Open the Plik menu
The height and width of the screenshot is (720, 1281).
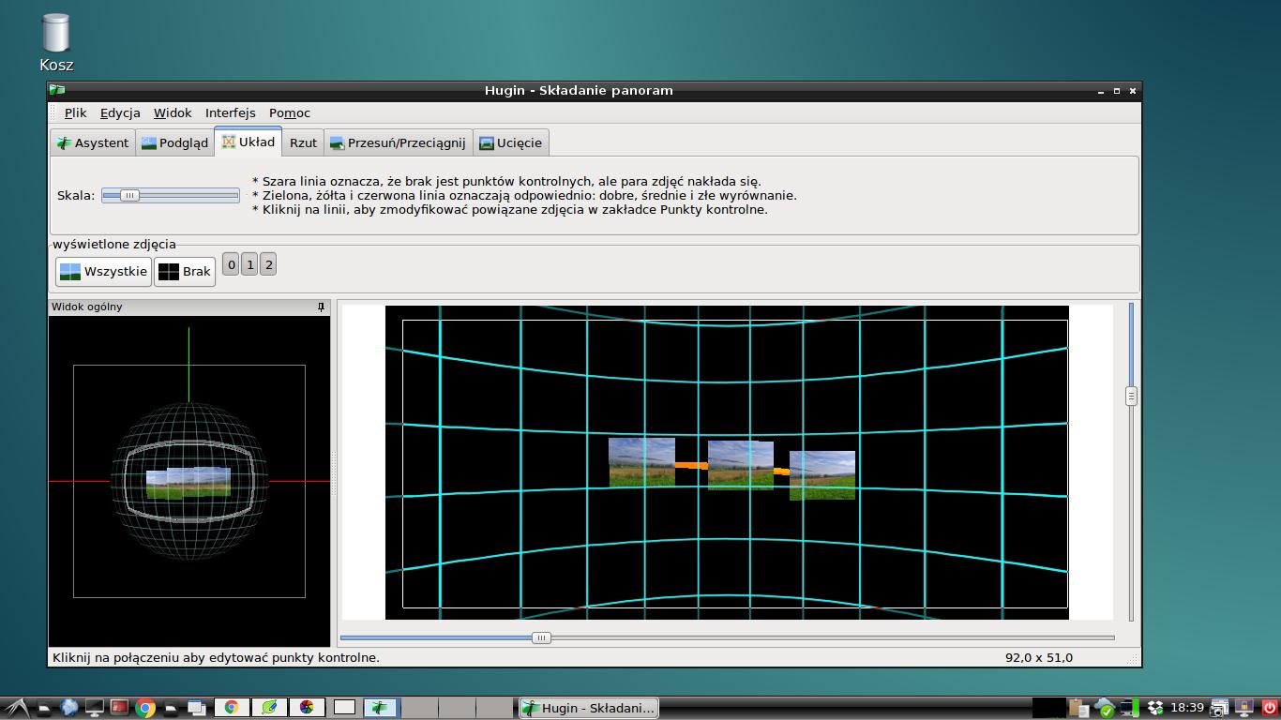(x=75, y=112)
